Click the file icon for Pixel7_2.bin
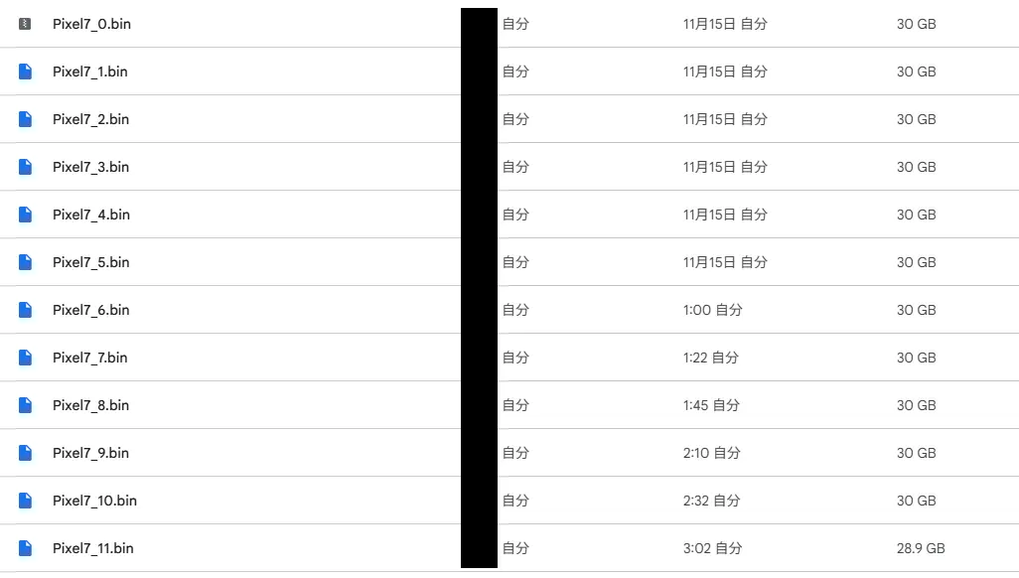This screenshot has height=578, width=1019. tap(25, 119)
